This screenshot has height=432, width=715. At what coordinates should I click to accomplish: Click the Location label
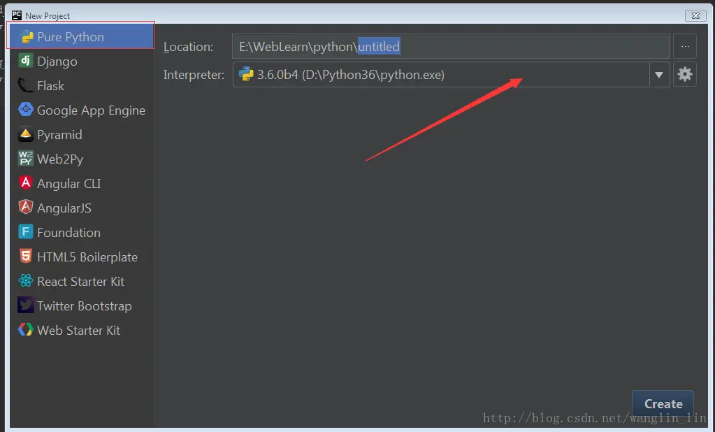point(188,47)
